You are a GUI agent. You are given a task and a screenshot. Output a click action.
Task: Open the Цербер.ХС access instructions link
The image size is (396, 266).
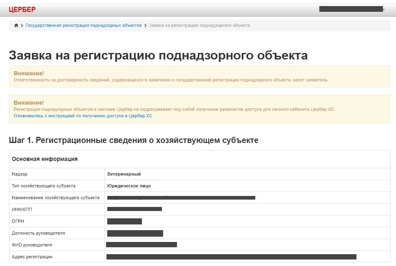click(x=83, y=116)
